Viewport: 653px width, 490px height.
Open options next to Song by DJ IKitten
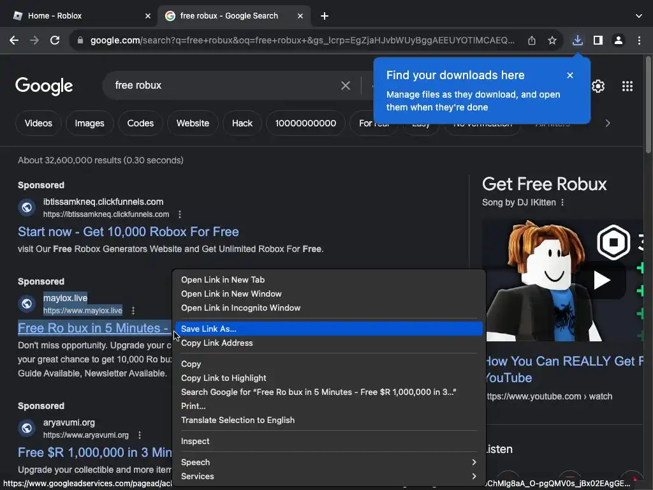pyautogui.click(x=562, y=202)
